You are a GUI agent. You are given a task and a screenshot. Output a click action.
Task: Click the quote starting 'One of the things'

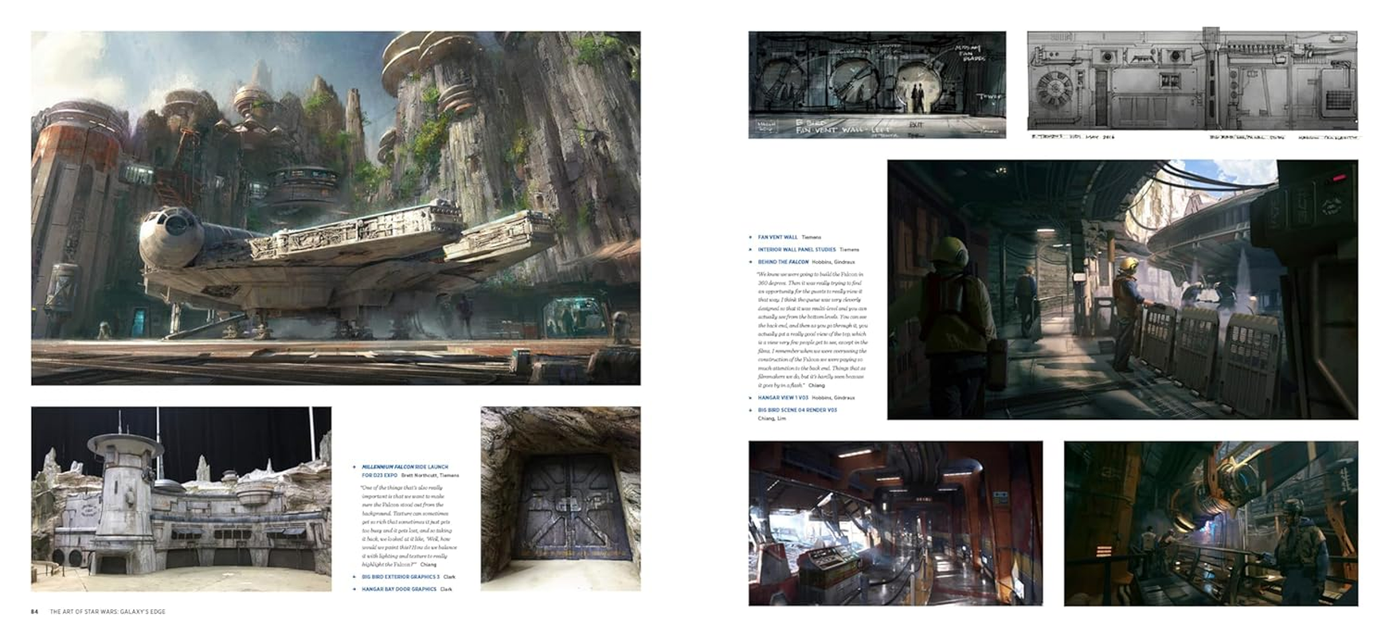[409, 526]
